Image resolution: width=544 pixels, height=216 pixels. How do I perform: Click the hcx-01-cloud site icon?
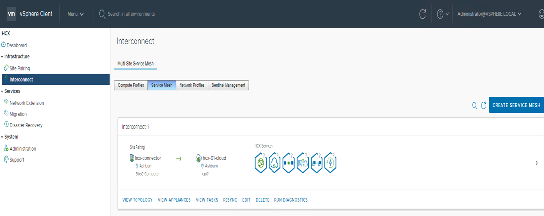click(199, 158)
